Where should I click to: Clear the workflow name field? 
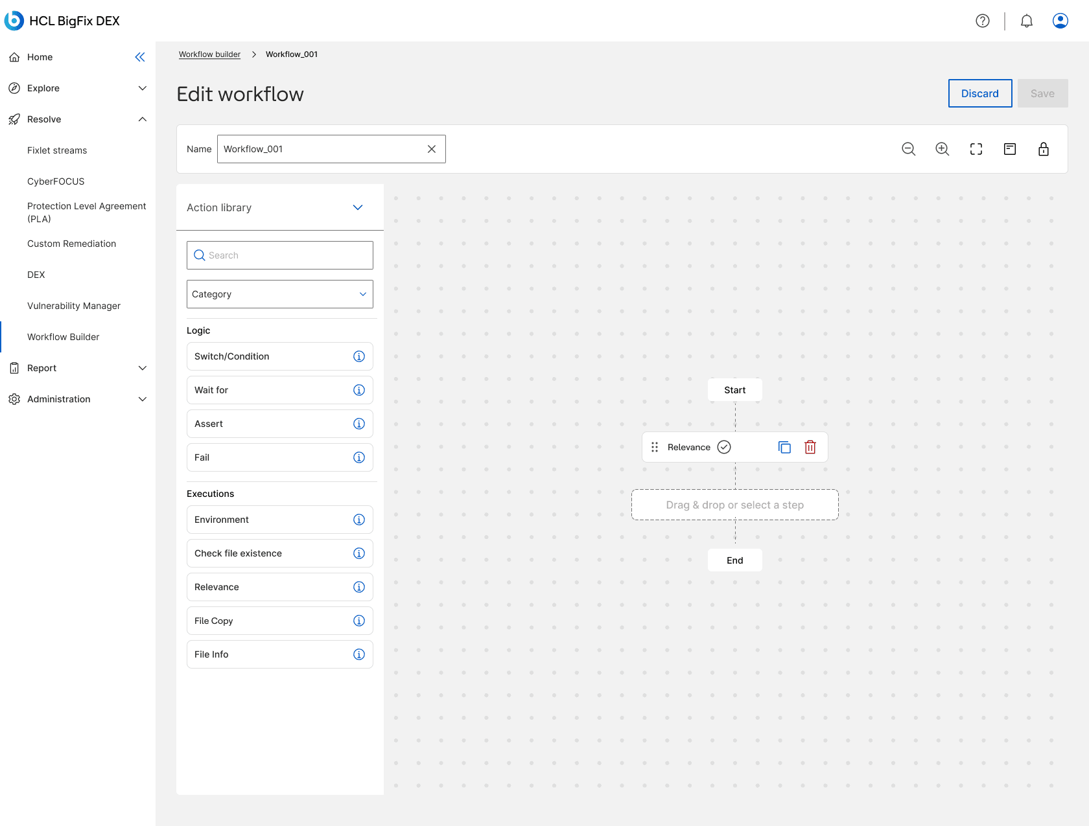432,149
